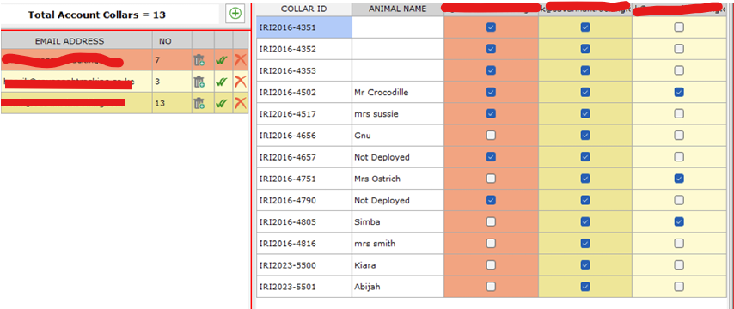The image size is (734, 309).
Task: Select collar ID cell IRI2016-4656
Action: pyautogui.click(x=303, y=136)
